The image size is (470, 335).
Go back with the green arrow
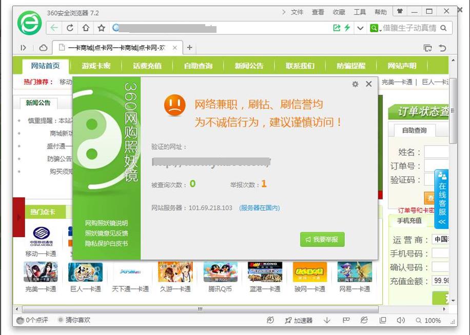54,28
